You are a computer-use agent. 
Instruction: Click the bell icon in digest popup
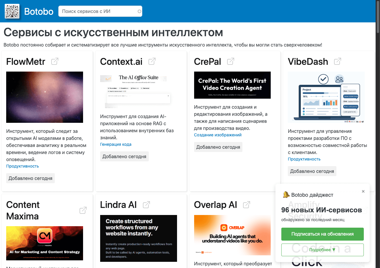pos(286,195)
